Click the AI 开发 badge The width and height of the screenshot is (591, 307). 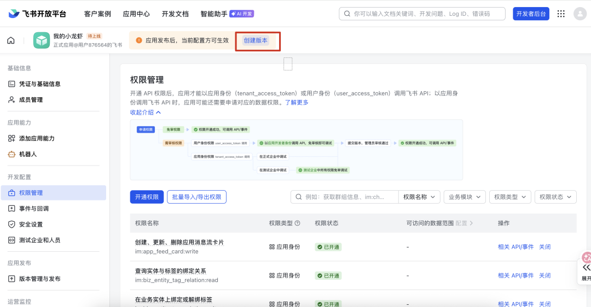(x=242, y=14)
